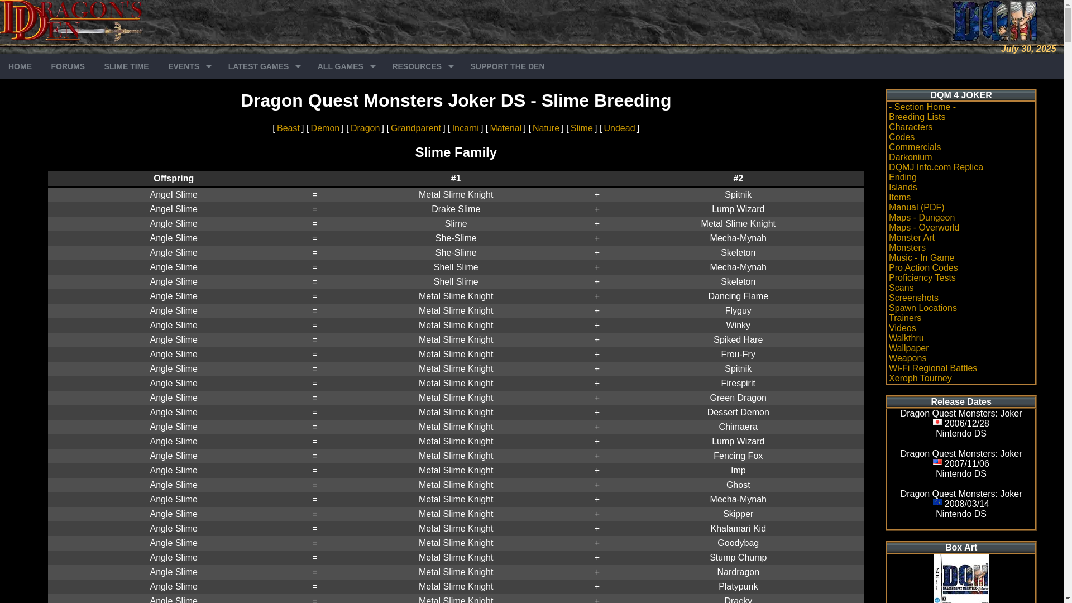The height and width of the screenshot is (603, 1072).
Task: Open DQMJ Info.com Replica link
Action: [936, 167]
